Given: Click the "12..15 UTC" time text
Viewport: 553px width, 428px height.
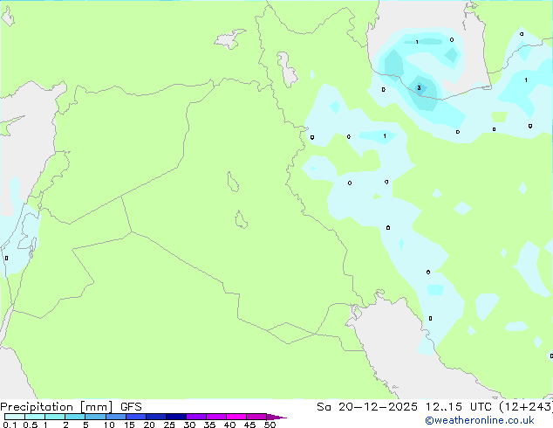Looking at the screenshot, I should (x=458, y=407).
